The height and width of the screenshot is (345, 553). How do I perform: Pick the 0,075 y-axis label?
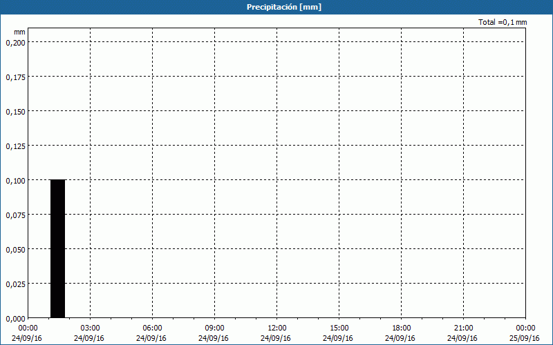click(15, 215)
